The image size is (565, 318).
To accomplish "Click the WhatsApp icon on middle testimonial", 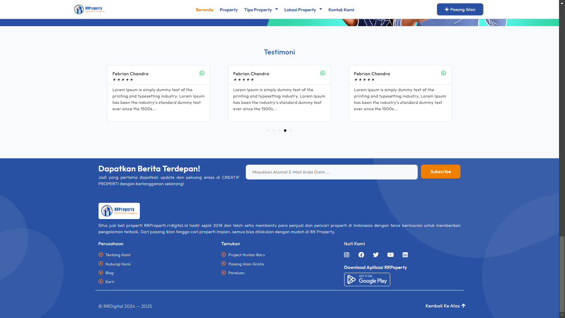I will tap(323, 73).
